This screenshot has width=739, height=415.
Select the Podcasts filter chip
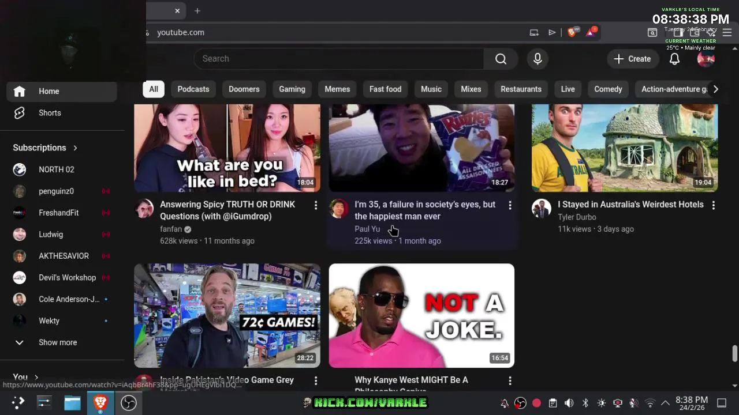[193, 89]
